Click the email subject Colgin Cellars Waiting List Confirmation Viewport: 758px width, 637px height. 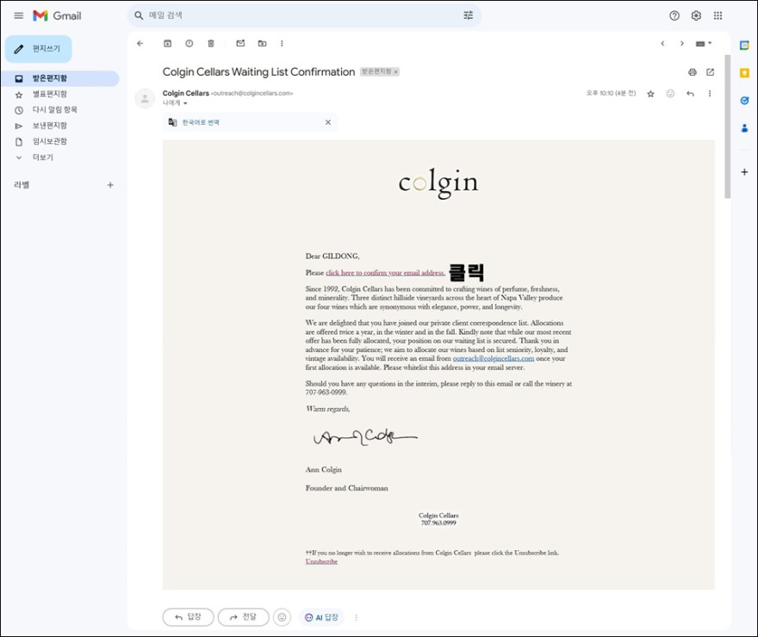[x=258, y=72]
